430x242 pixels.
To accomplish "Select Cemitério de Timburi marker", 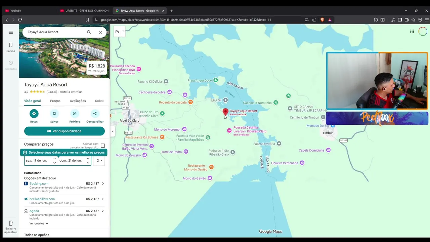I will click(323, 117).
